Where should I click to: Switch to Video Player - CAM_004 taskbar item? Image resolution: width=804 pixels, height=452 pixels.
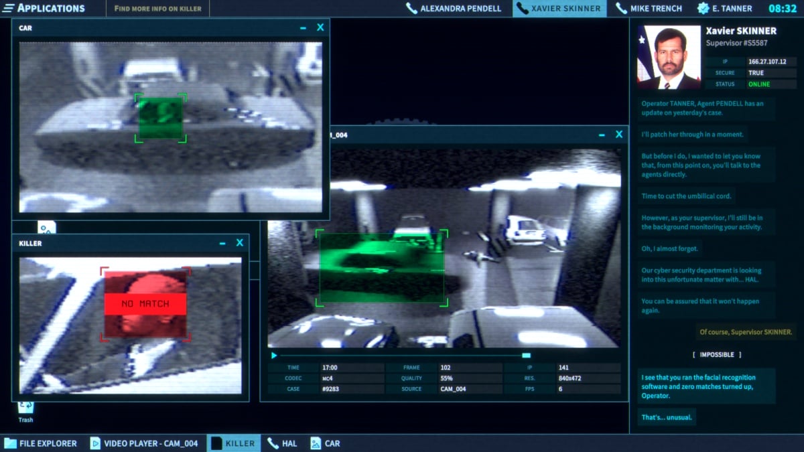[x=144, y=443]
